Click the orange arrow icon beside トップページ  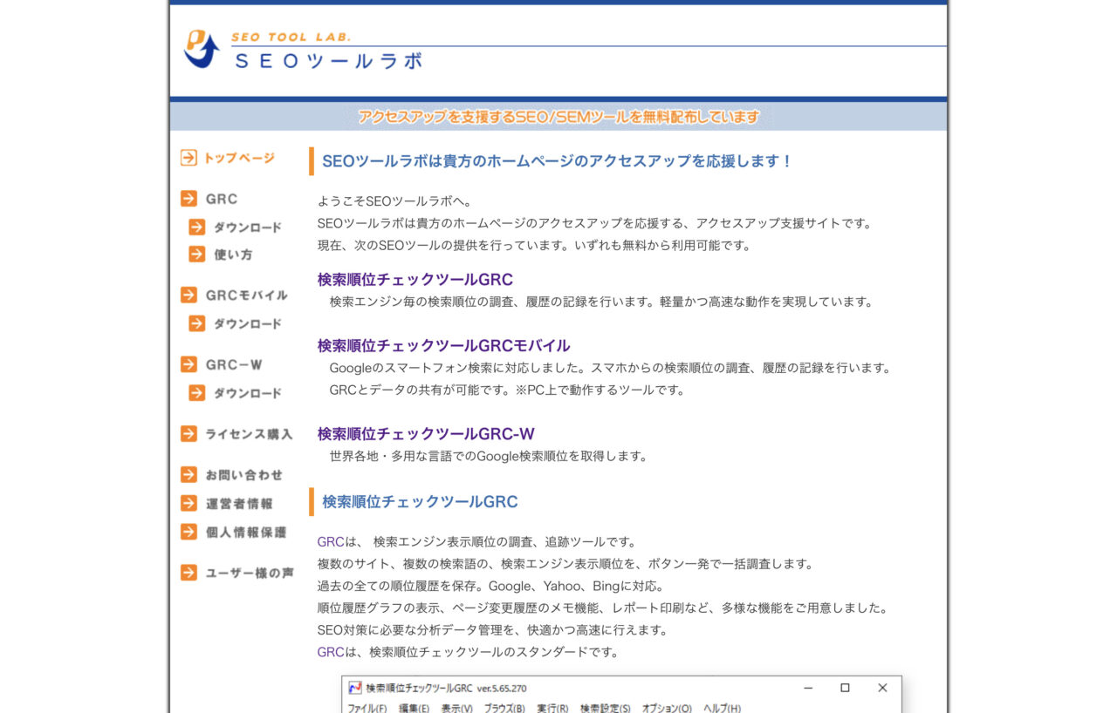click(x=187, y=159)
